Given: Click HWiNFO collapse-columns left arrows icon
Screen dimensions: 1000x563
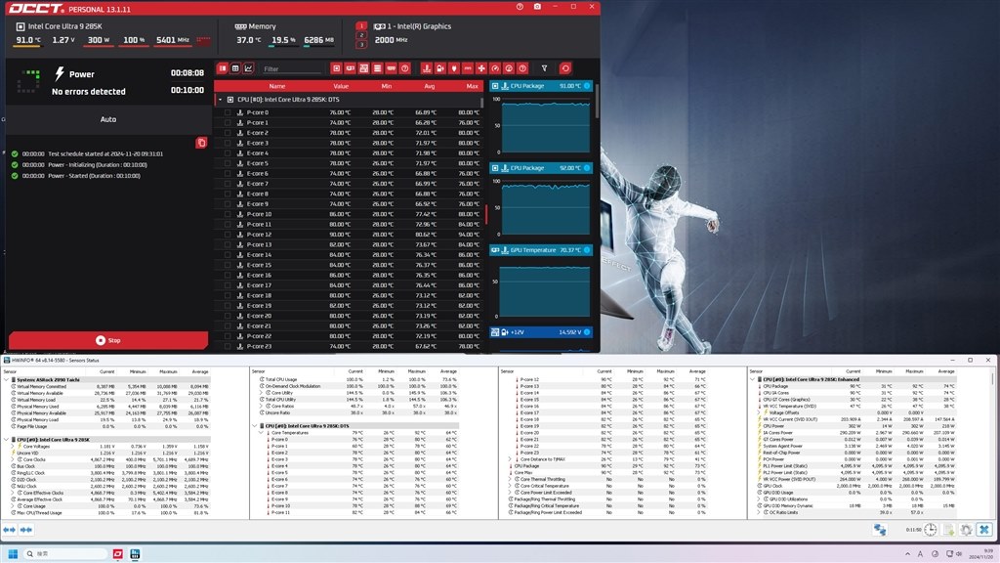Looking at the screenshot, I should [x=9, y=530].
